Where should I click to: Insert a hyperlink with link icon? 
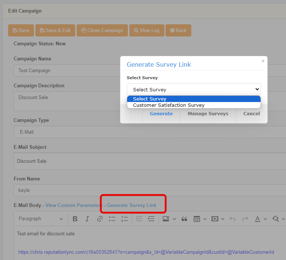pos(100,219)
